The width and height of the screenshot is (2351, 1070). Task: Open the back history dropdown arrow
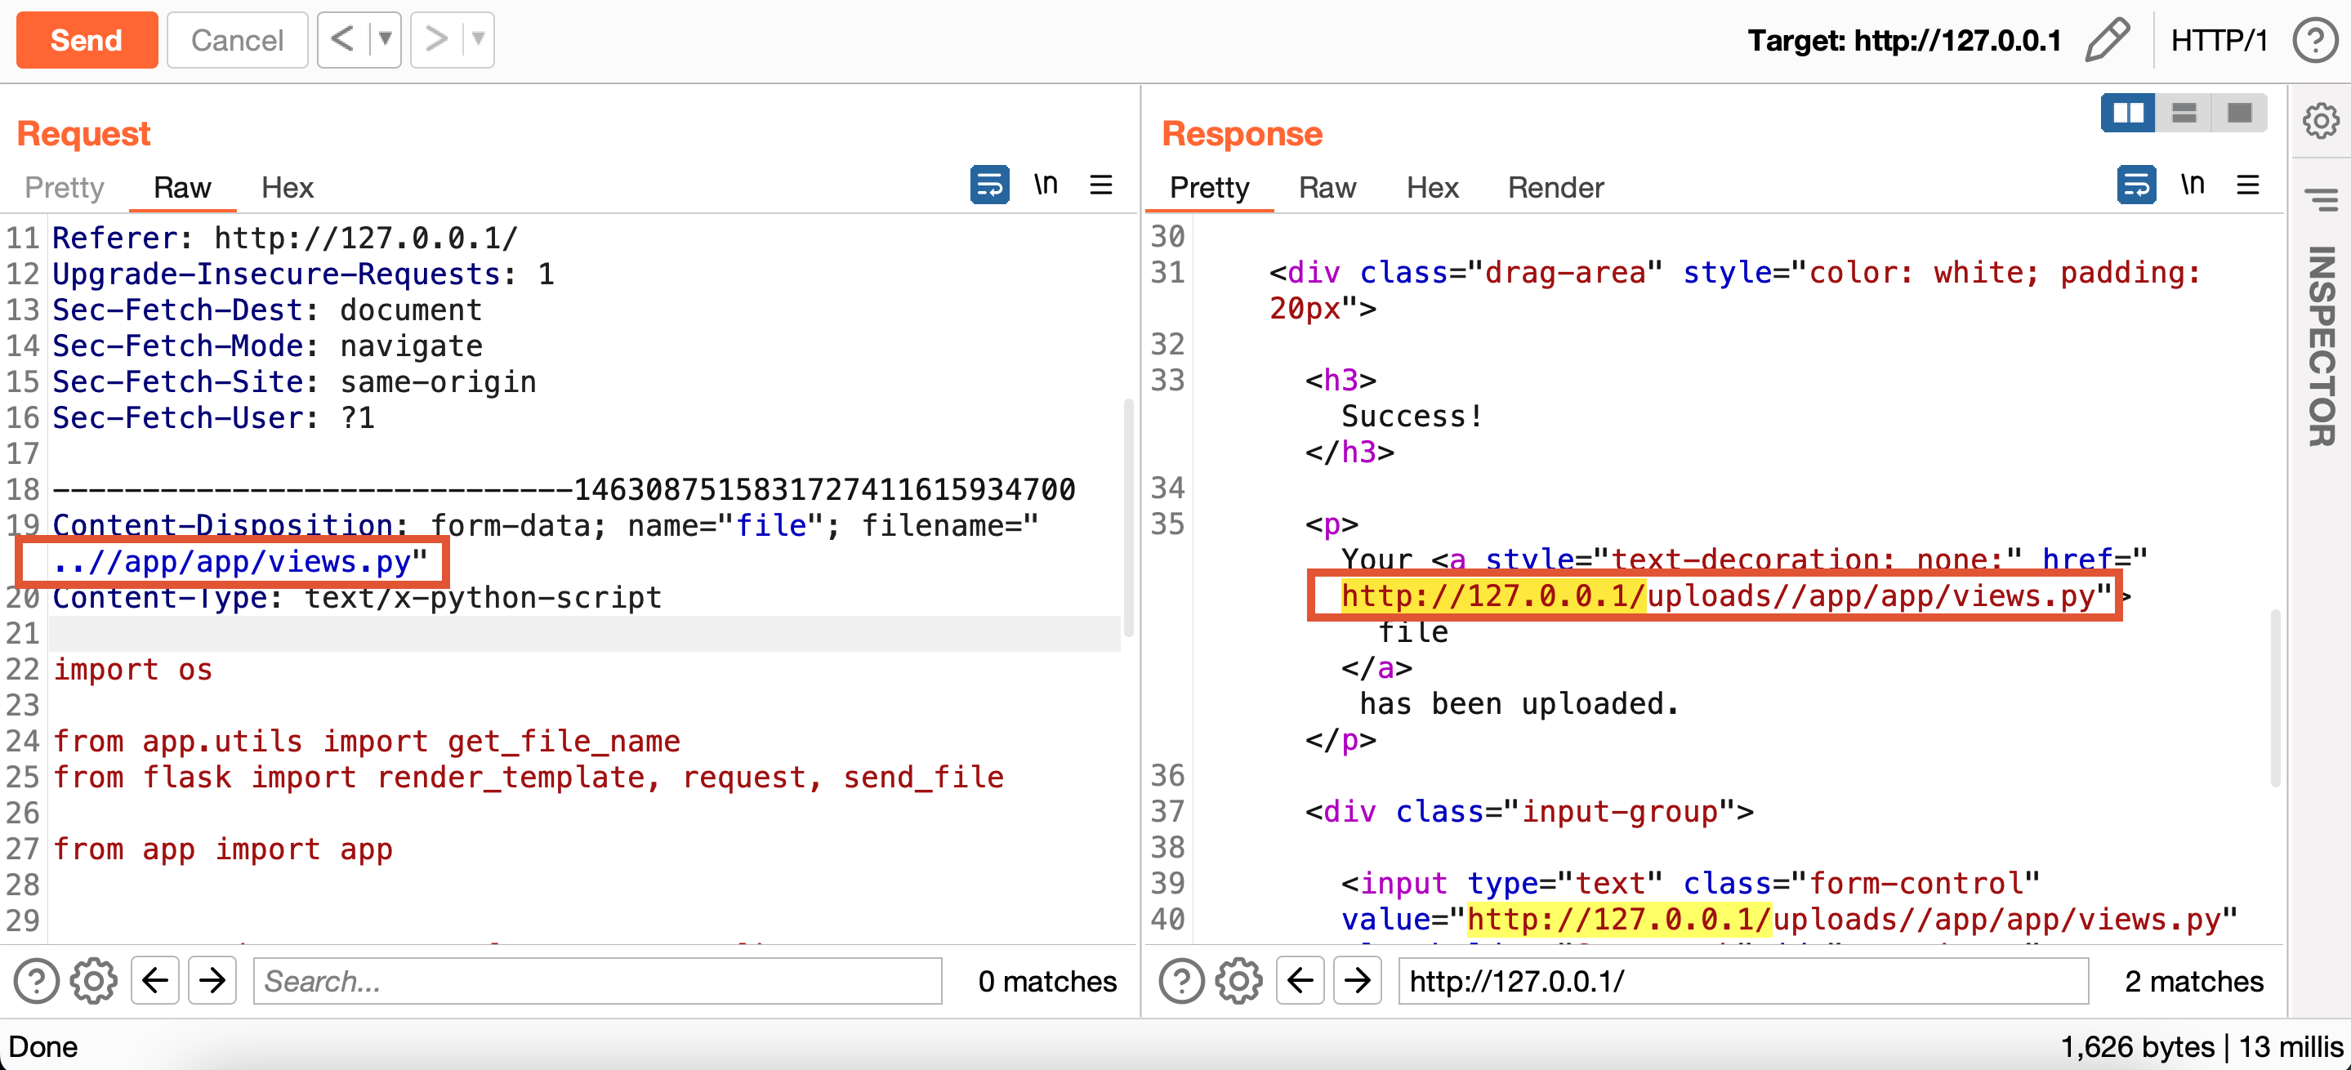[385, 39]
